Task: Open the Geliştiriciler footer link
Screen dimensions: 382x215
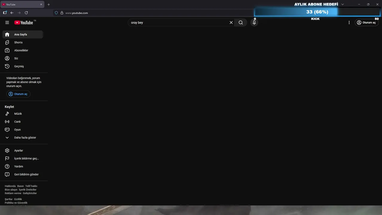Action: [x=30, y=193]
